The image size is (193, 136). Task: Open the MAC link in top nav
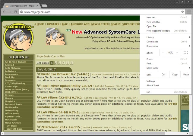click(x=65, y=24)
